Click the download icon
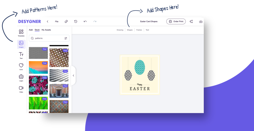254x131 pixels. pos(201,22)
